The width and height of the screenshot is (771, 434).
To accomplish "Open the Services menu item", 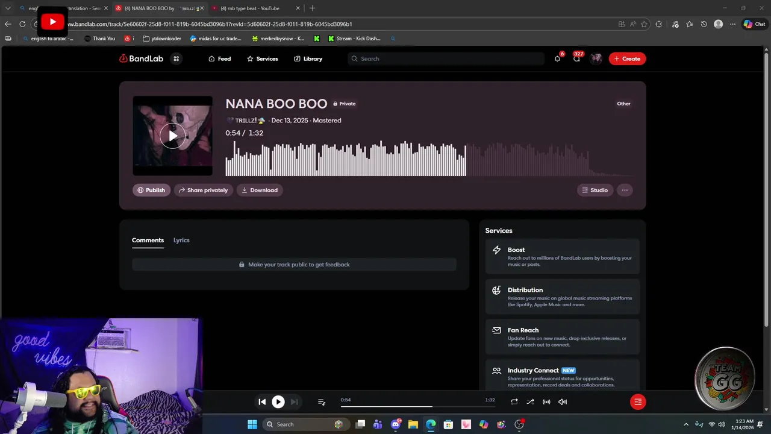I will click(x=262, y=58).
